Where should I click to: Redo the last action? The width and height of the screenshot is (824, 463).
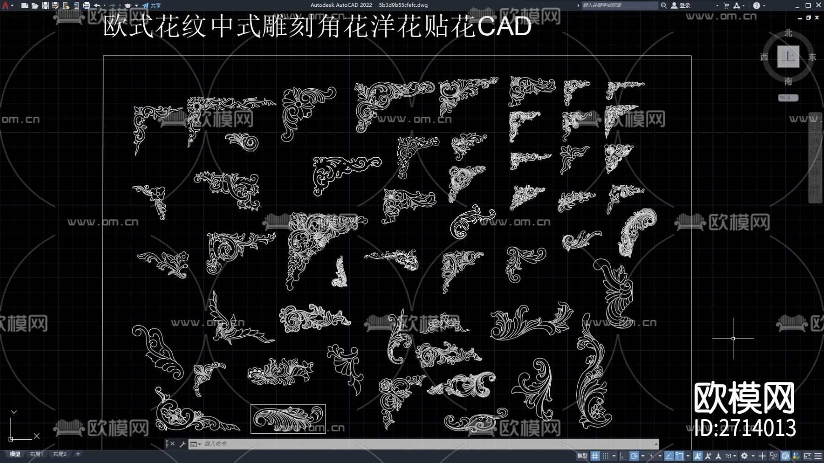(x=112, y=5)
